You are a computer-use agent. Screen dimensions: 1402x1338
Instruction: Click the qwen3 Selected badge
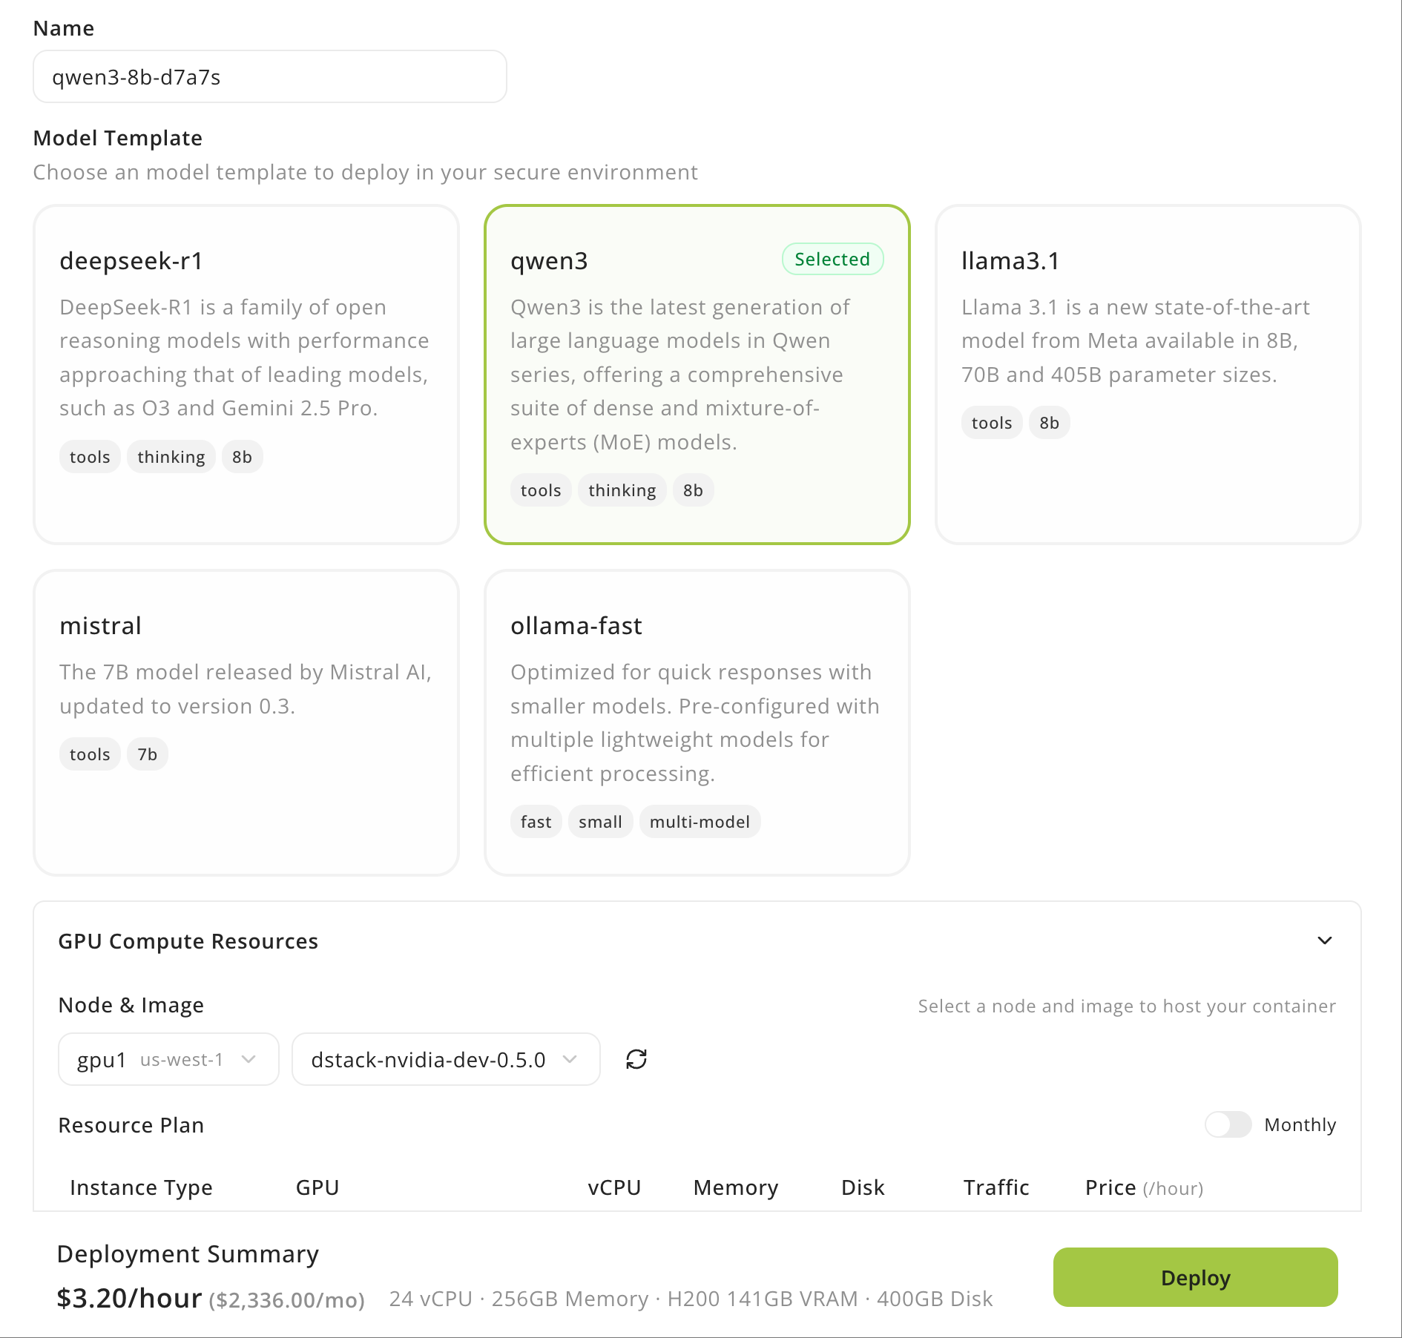[x=832, y=260]
